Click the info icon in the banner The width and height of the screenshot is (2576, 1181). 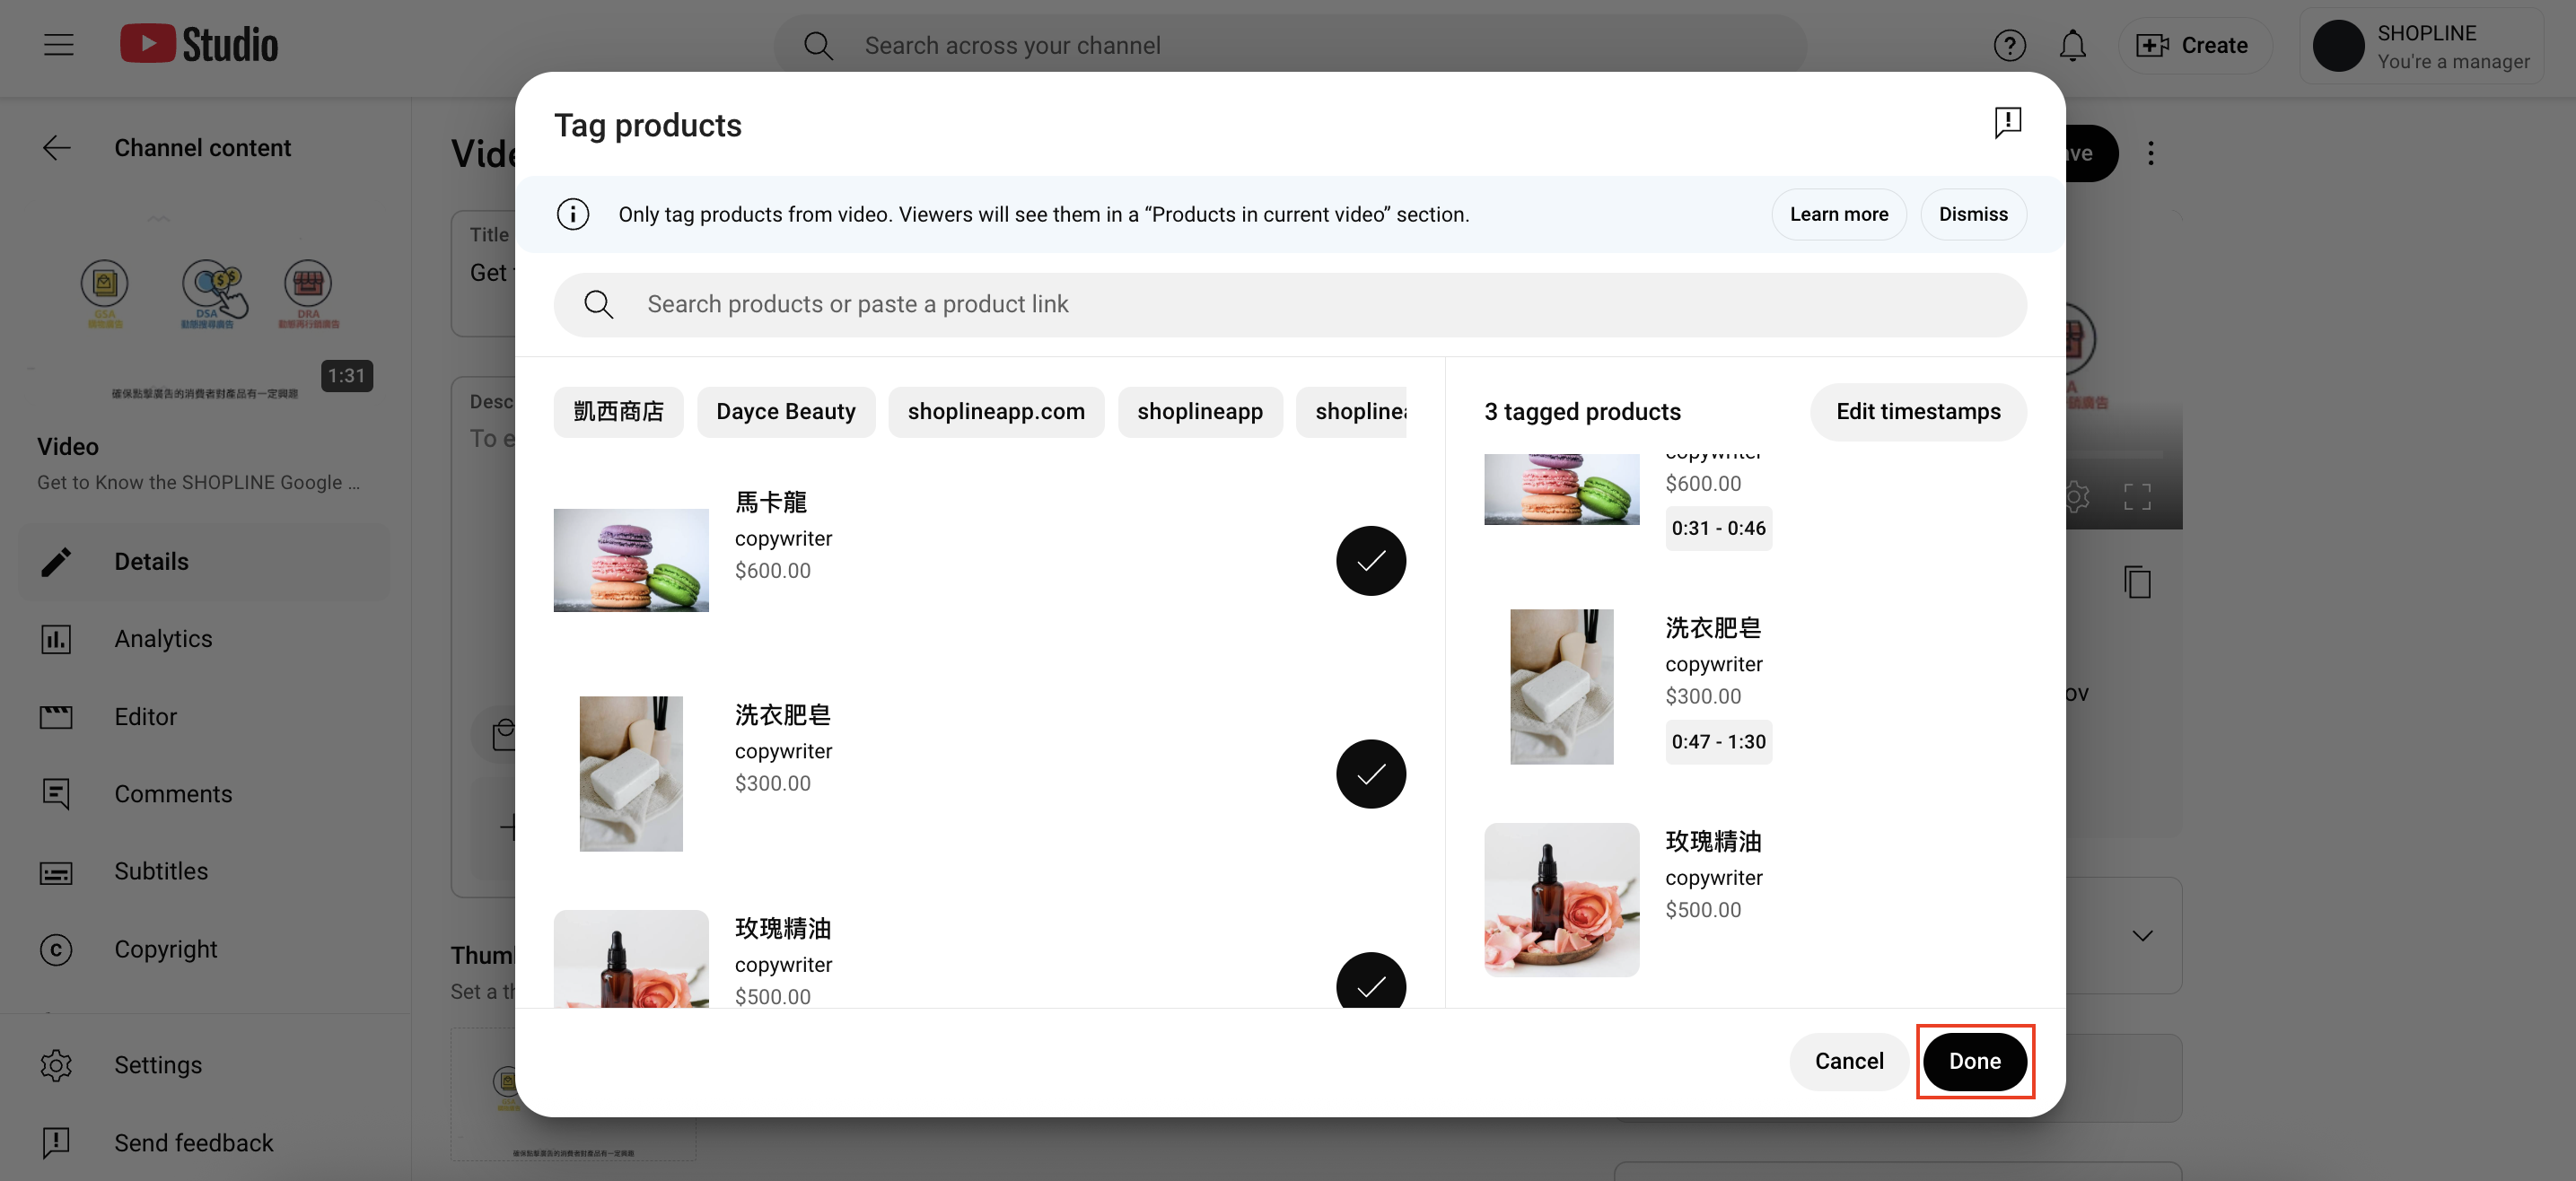pos(573,214)
